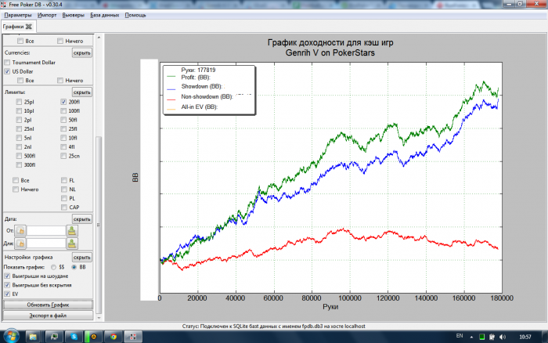Screen dimensions: 548x343
Task: Focus the Для date input field
Action: click(x=46, y=244)
